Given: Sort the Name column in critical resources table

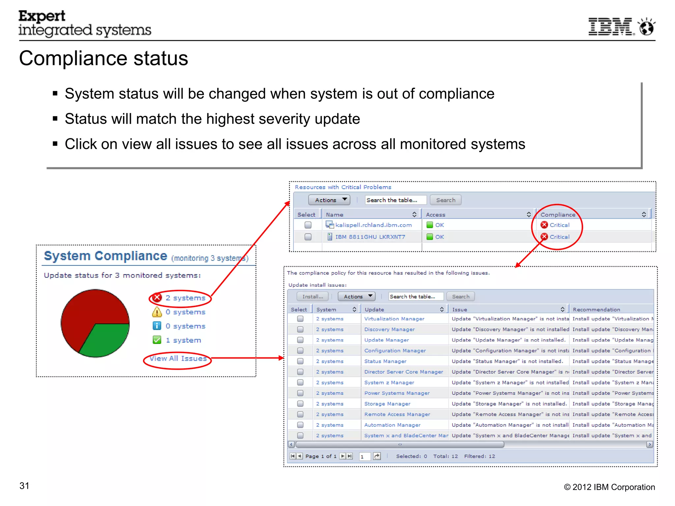Looking at the screenshot, I should pyautogui.click(x=414, y=214).
